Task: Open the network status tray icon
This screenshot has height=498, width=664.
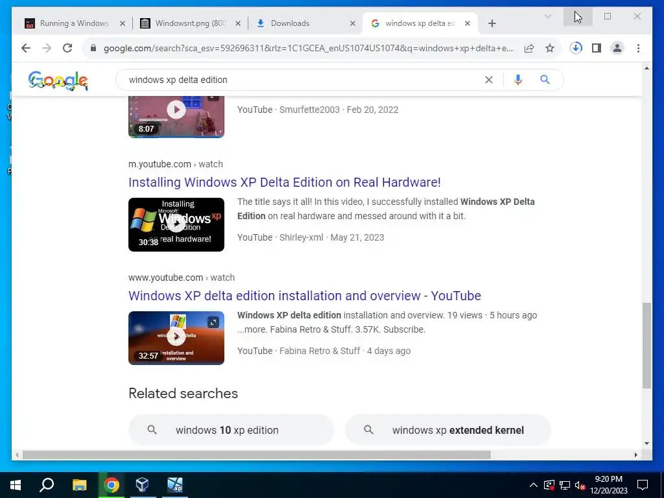Action: click(x=565, y=485)
